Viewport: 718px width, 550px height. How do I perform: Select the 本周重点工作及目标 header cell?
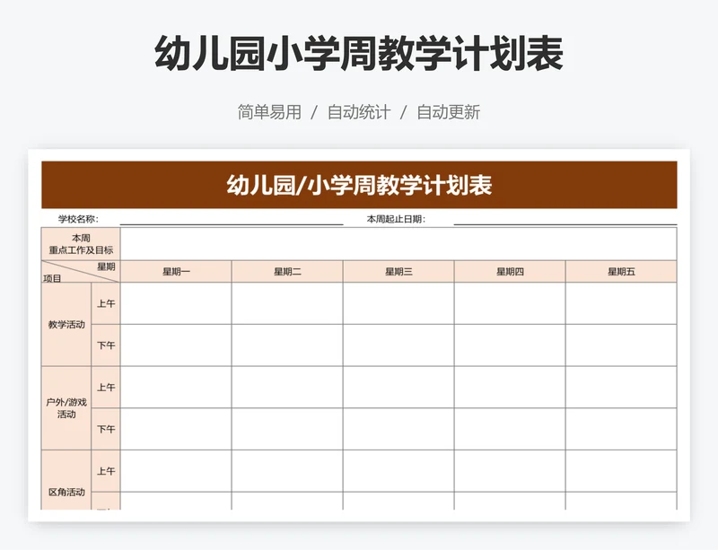[x=81, y=244]
